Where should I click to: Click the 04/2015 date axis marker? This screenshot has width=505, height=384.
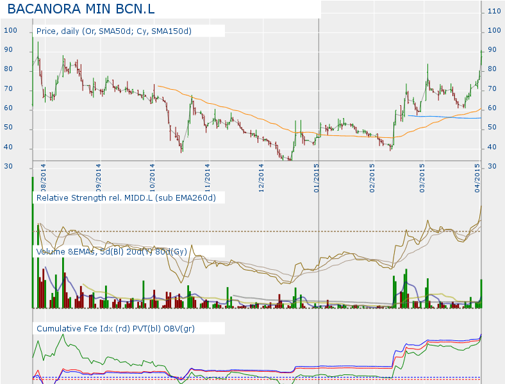(477, 178)
